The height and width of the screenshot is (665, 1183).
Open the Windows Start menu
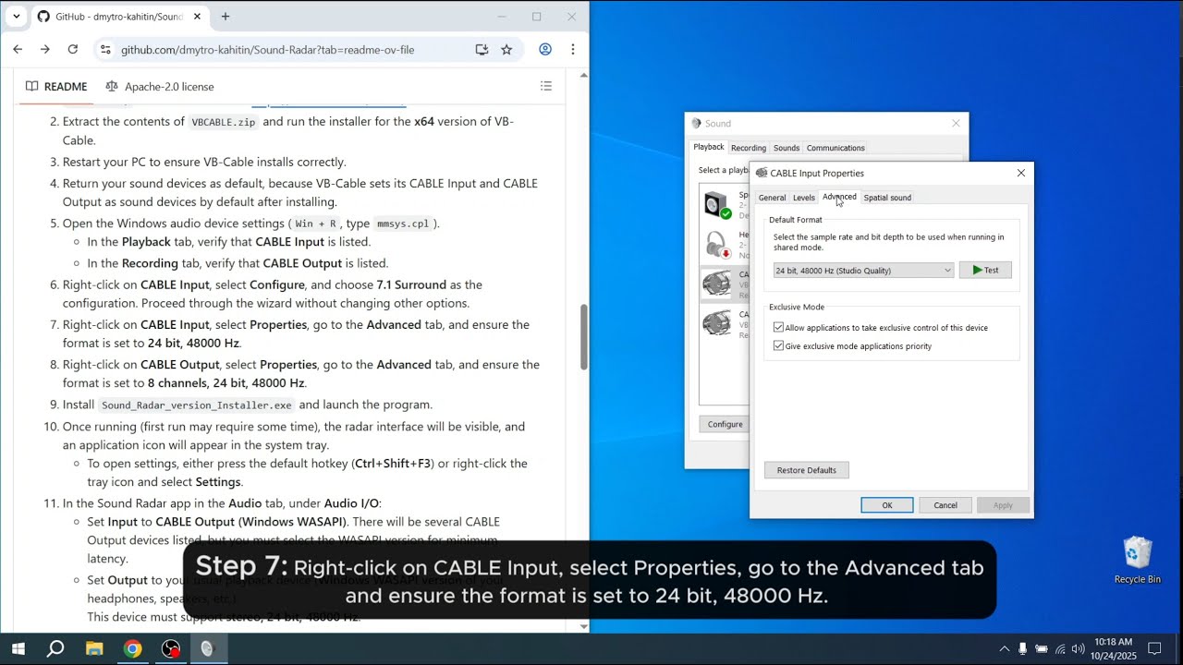click(18, 648)
